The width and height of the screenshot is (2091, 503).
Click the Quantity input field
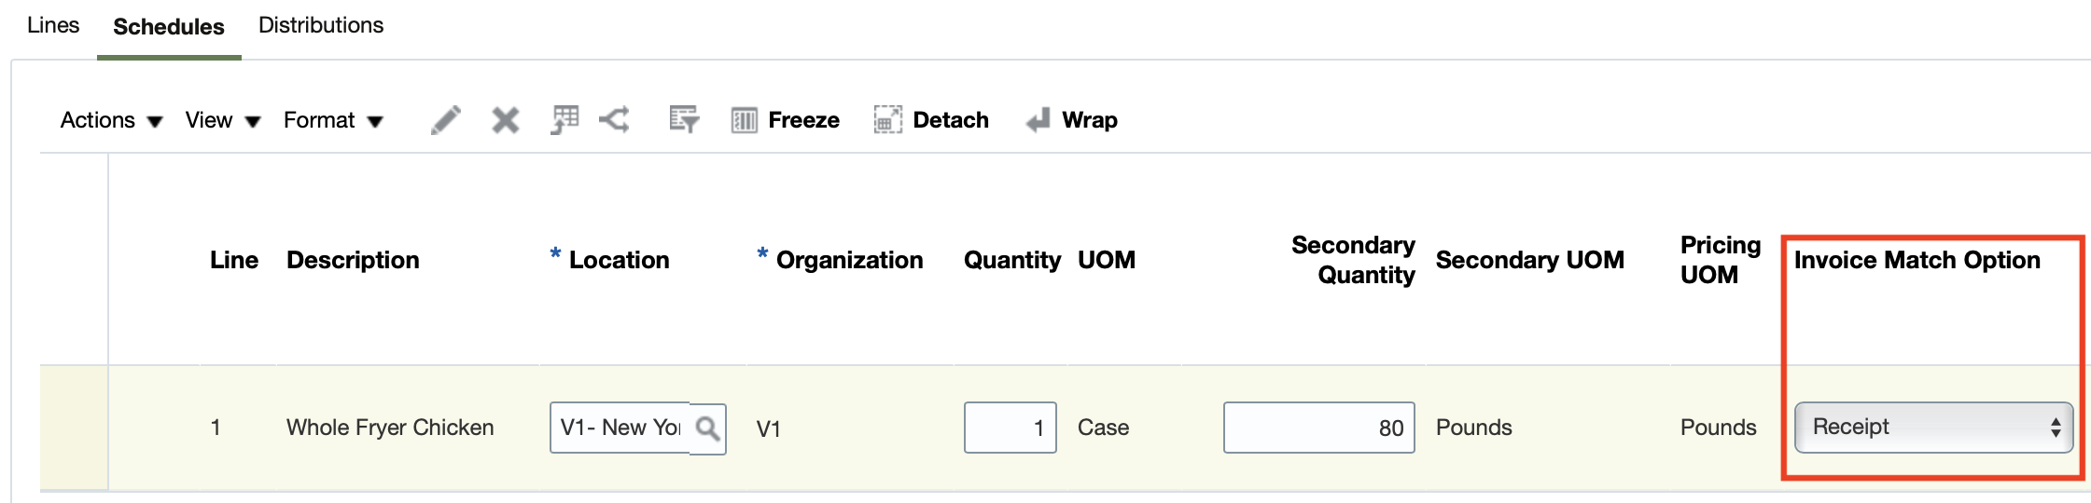click(1010, 428)
